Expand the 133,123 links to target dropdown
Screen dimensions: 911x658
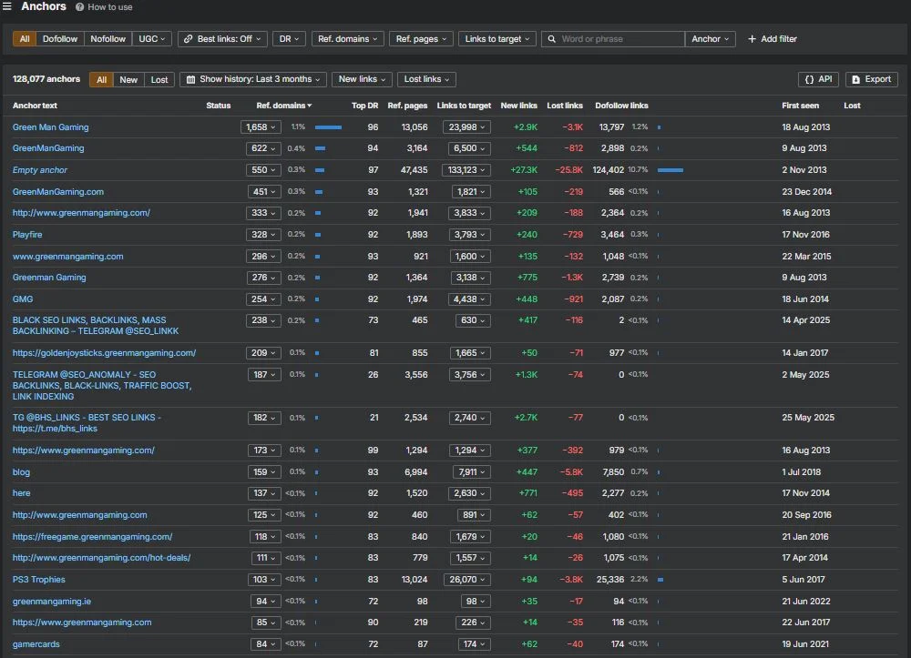pyautogui.click(x=466, y=170)
